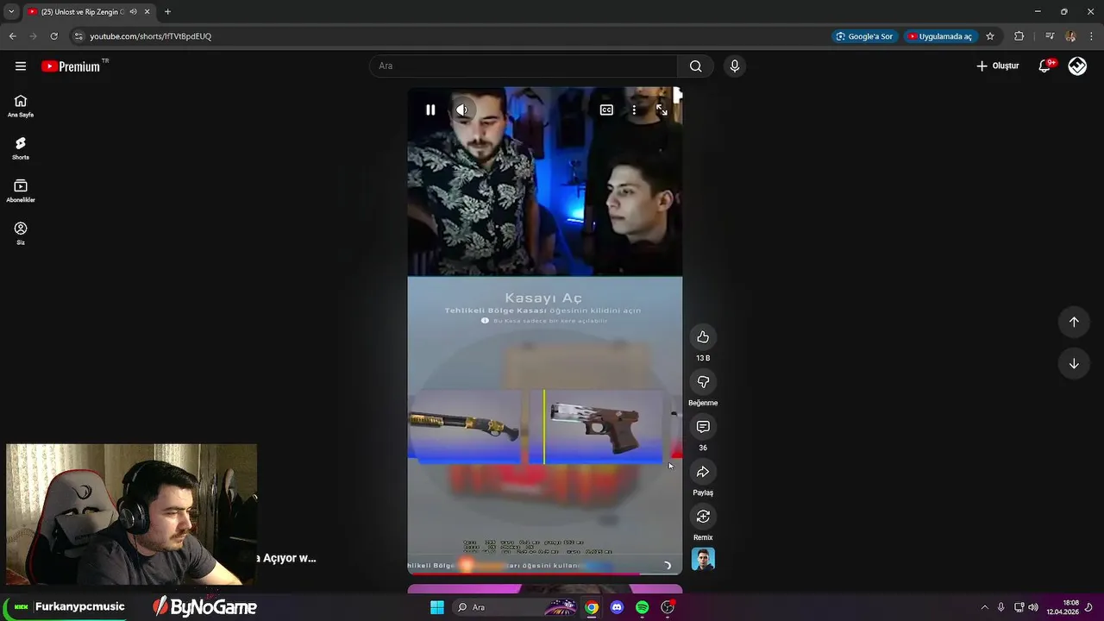Viewport: 1104px width, 621px height.
Task: Open the creator's channel avatar thumbnail
Action: (x=703, y=559)
